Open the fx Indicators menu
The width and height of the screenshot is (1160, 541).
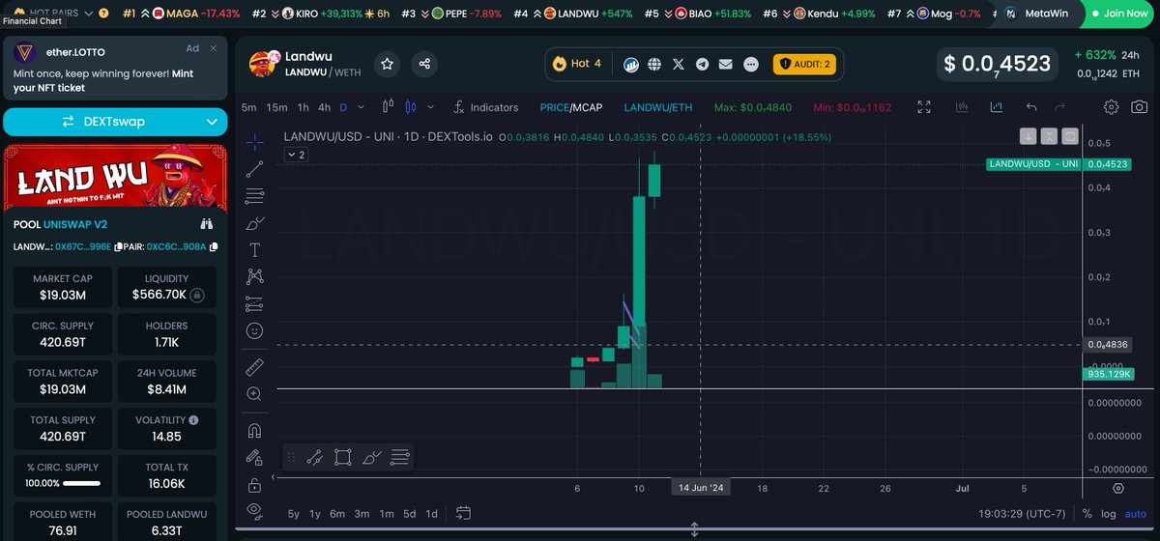point(485,107)
